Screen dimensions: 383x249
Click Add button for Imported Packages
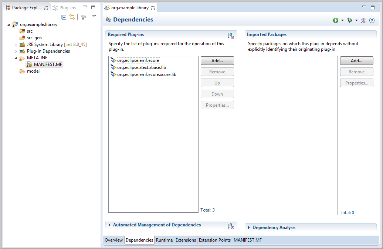(356, 61)
